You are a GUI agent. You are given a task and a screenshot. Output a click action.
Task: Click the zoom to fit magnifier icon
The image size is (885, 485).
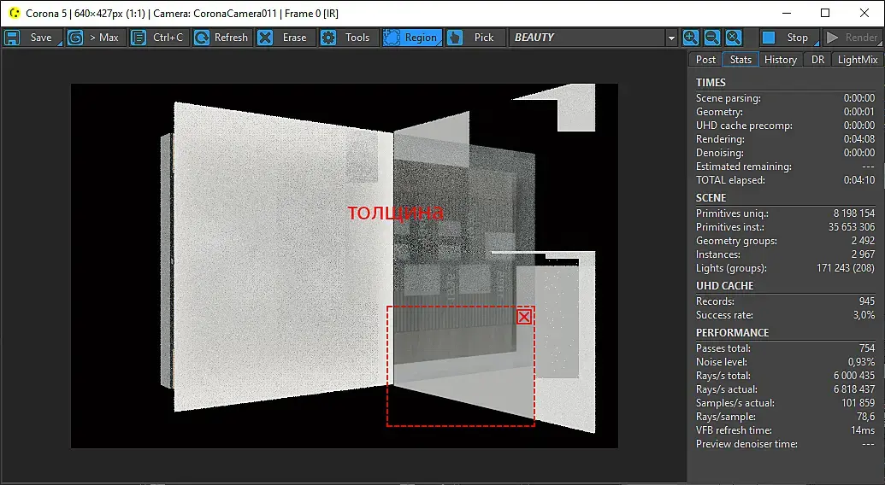click(733, 38)
